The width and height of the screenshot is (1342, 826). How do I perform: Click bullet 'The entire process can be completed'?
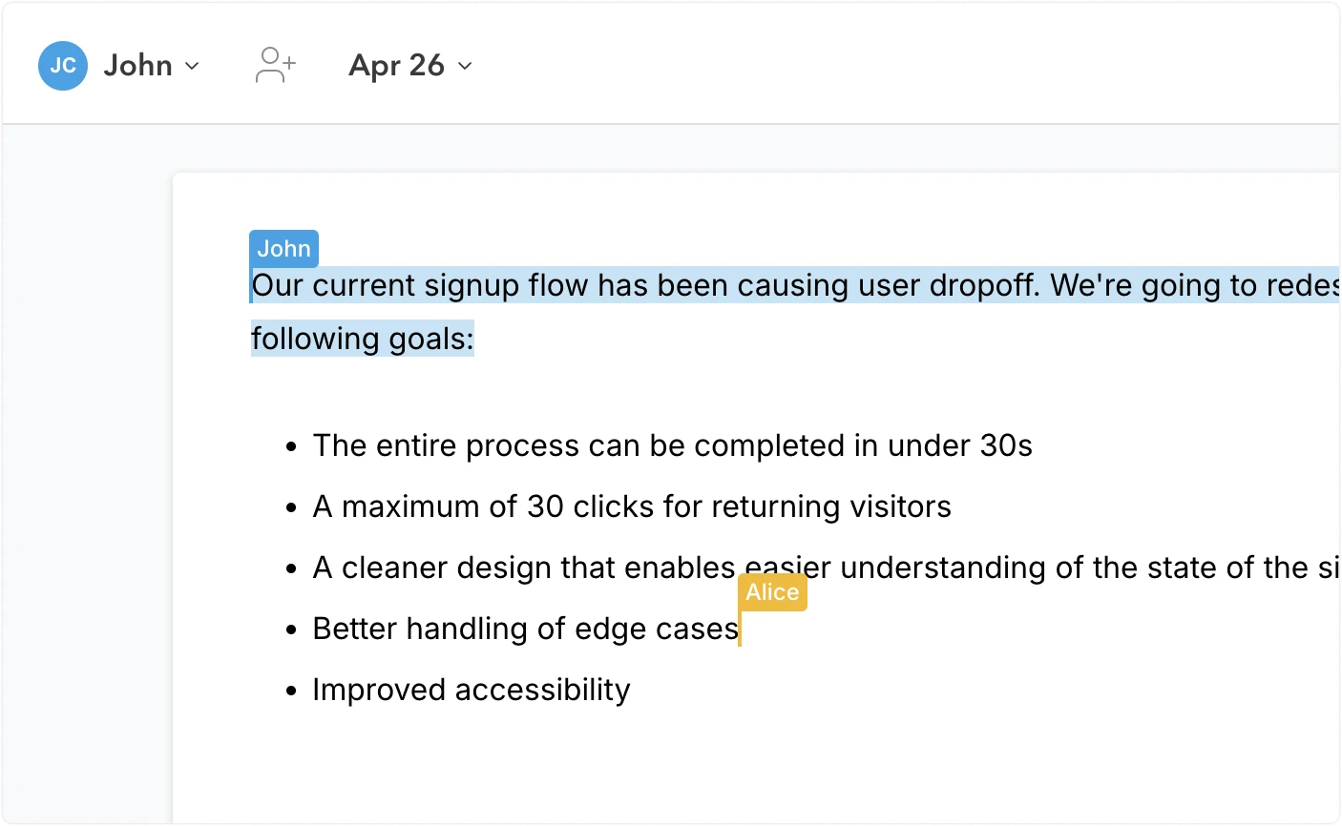672,445
